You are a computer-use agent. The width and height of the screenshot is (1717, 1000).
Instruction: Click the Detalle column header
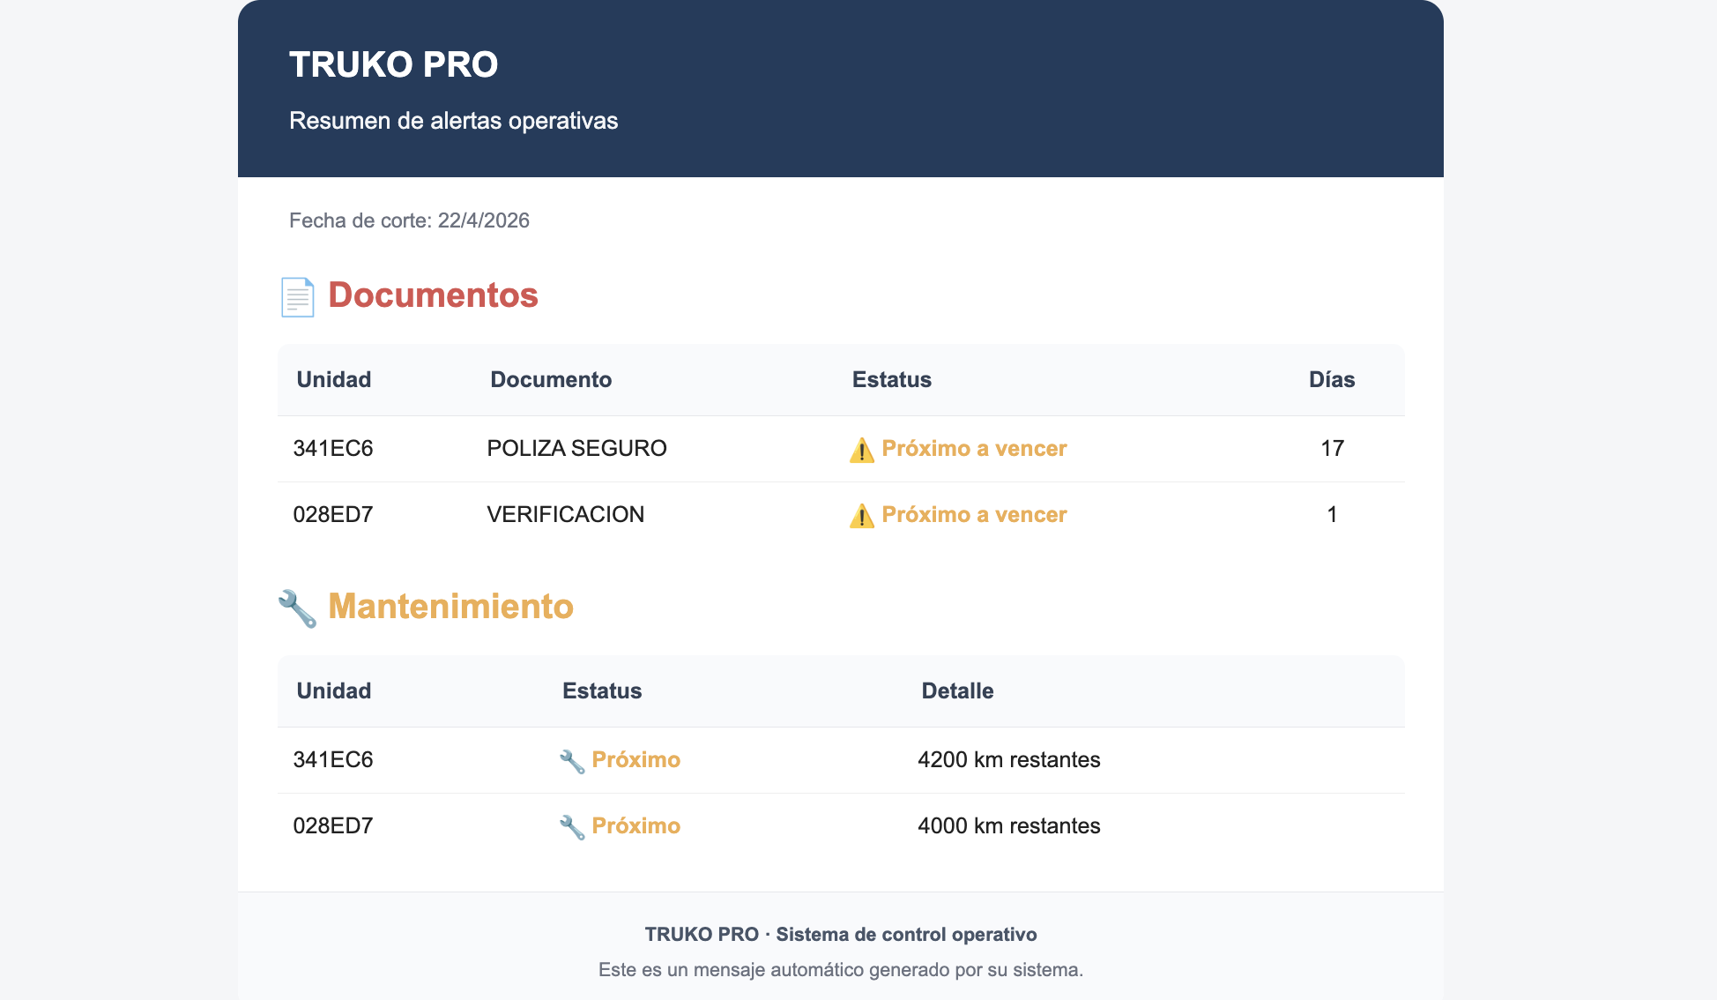click(957, 691)
